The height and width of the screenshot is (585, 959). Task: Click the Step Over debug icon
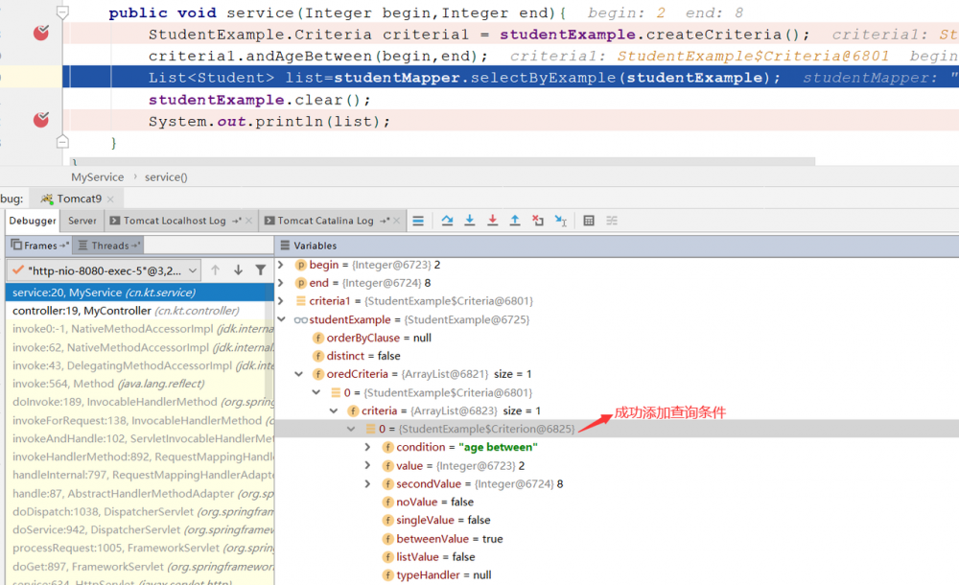tap(447, 221)
